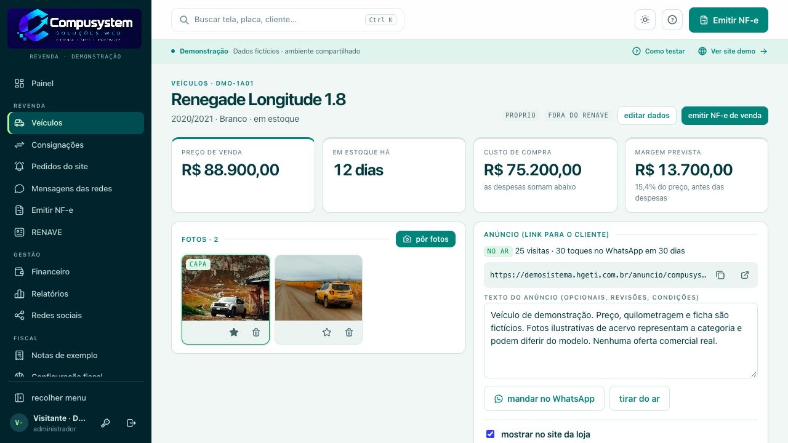
Task: Click the PROPRIO tag
Action: click(520, 115)
